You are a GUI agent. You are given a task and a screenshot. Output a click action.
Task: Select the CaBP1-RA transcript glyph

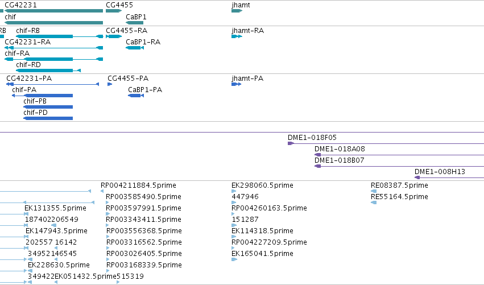click(x=135, y=48)
